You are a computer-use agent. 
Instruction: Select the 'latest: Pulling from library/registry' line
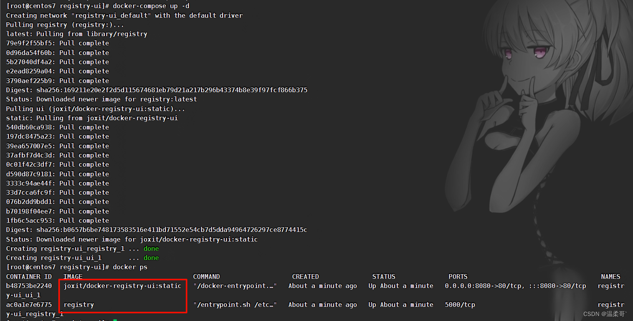(77, 34)
